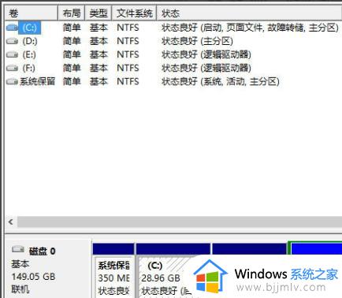The width and height of the screenshot is (342, 298).
Task: Sort volumes by the 卷 column header
Action: [x=32, y=13]
